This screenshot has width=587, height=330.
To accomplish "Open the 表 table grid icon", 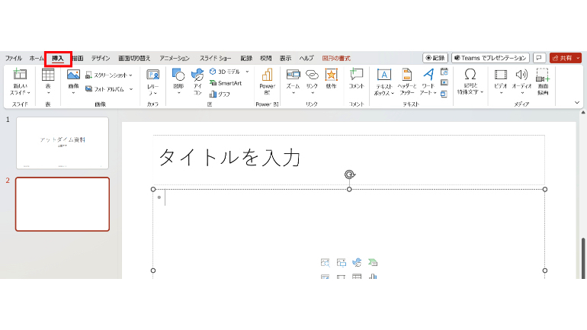I will [48, 75].
